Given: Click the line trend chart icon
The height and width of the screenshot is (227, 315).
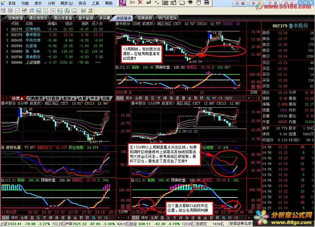Looking at the screenshot, I should coord(18,11).
